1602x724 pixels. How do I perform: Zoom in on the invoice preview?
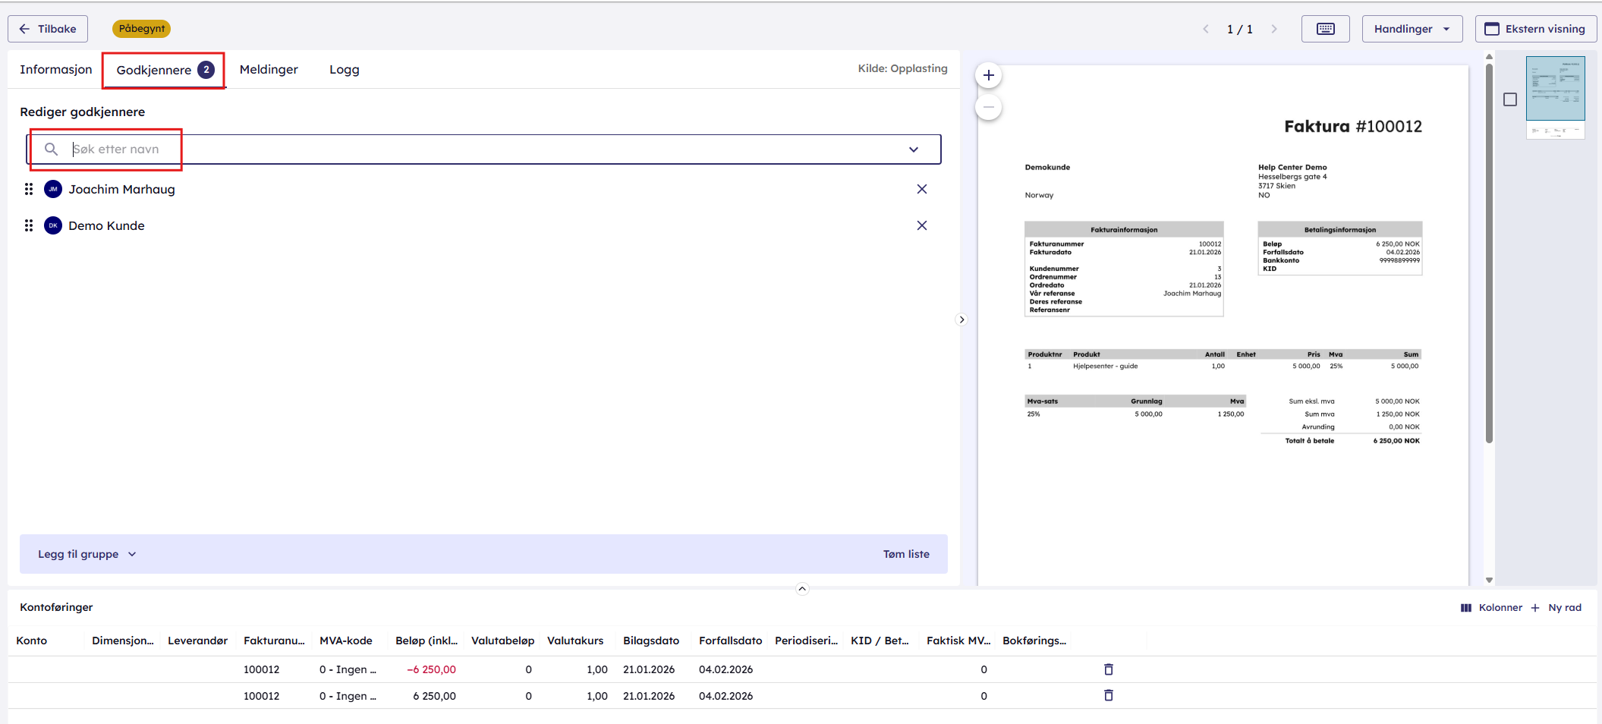pyautogui.click(x=988, y=75)
